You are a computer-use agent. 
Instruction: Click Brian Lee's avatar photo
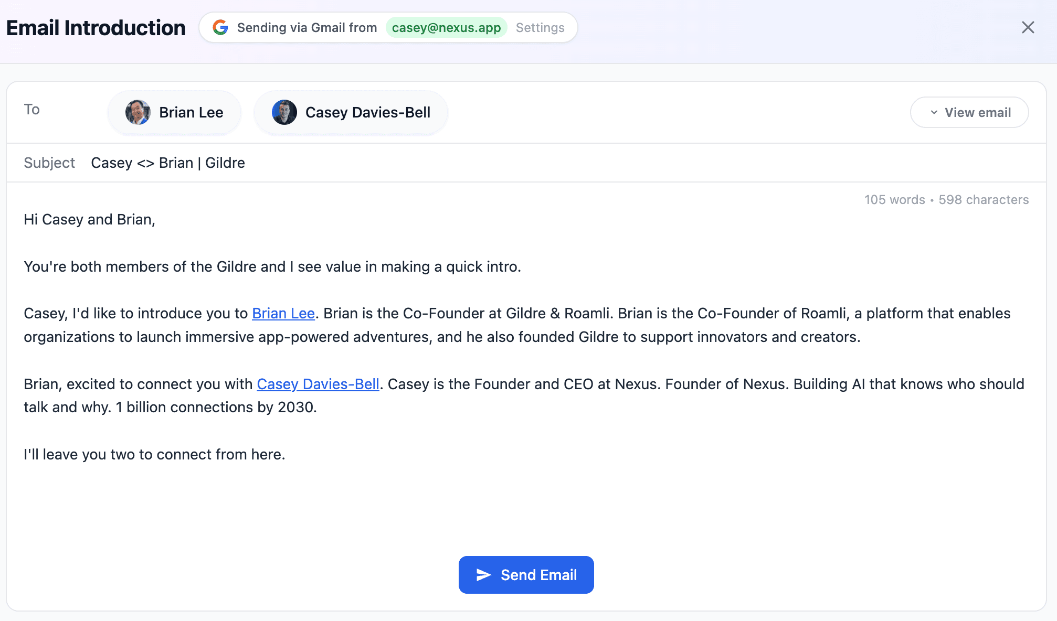coord(138,112)
